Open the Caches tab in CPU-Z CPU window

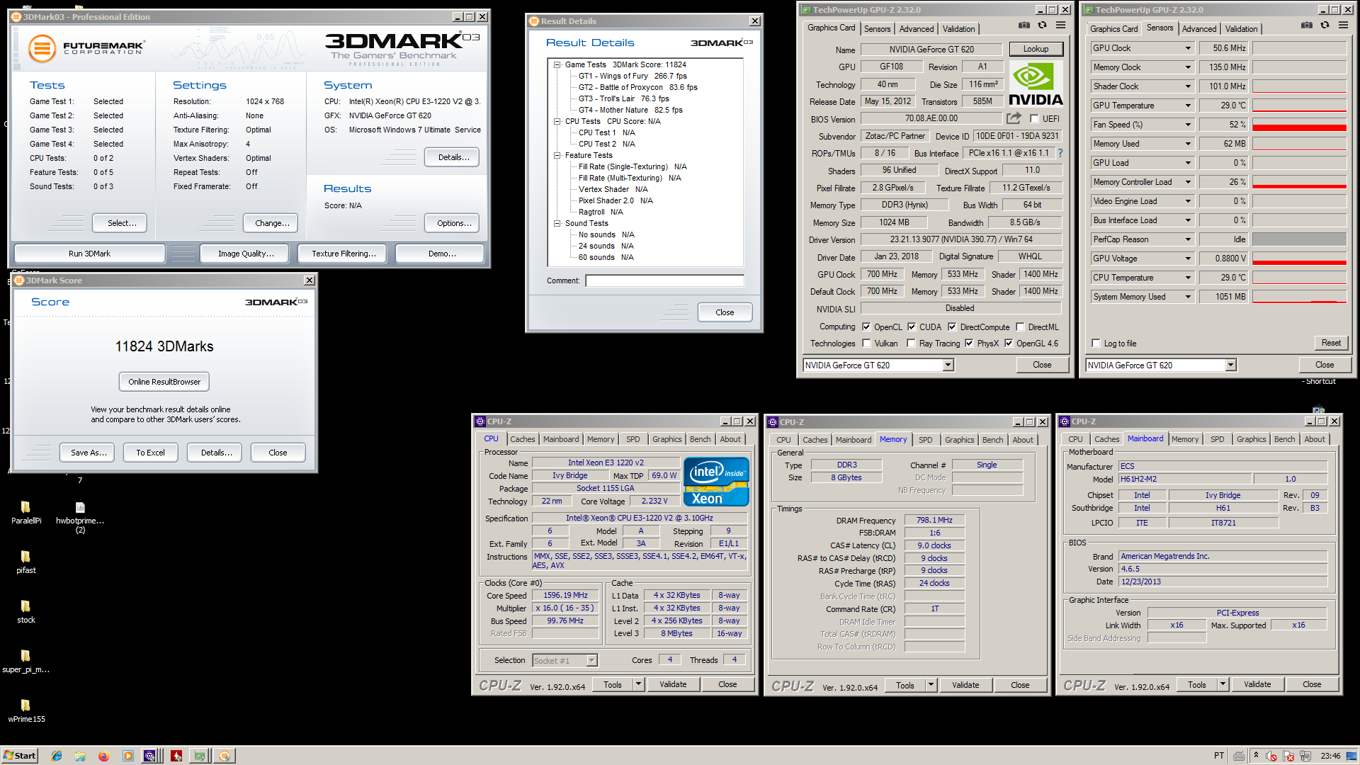tap(522, 439)
